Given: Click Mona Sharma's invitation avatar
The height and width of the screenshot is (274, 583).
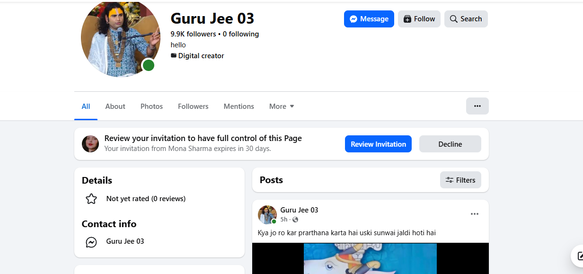Looking at the screenshot, I should tap(90, 144).
